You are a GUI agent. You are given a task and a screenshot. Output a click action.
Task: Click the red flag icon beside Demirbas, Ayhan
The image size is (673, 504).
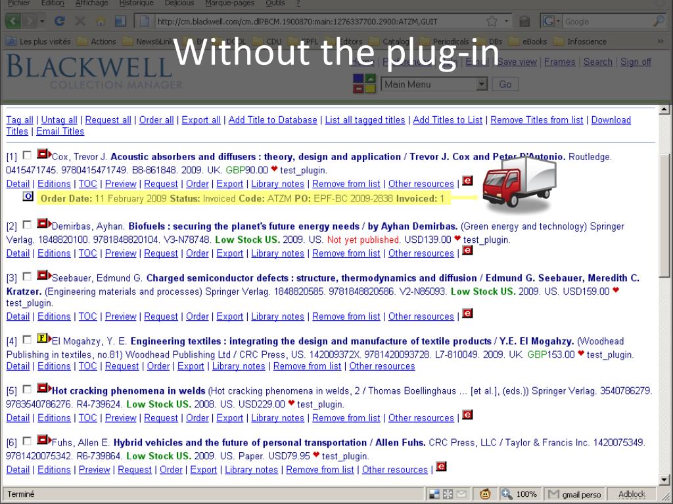tap(43, 223)
